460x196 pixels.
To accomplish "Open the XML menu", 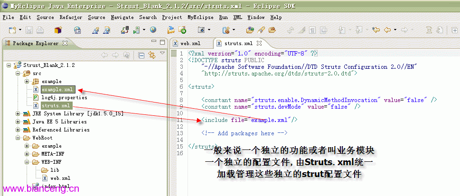I will pos(238,17).
